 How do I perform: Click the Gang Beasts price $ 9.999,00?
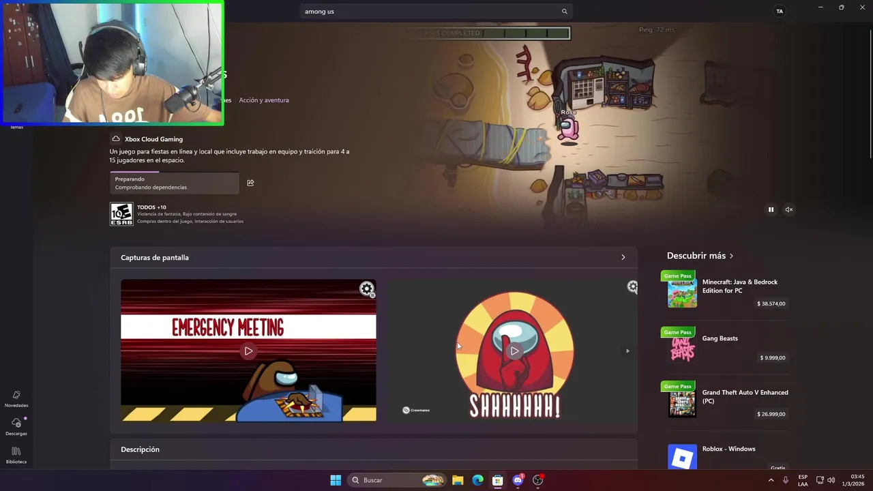[773, 358]
